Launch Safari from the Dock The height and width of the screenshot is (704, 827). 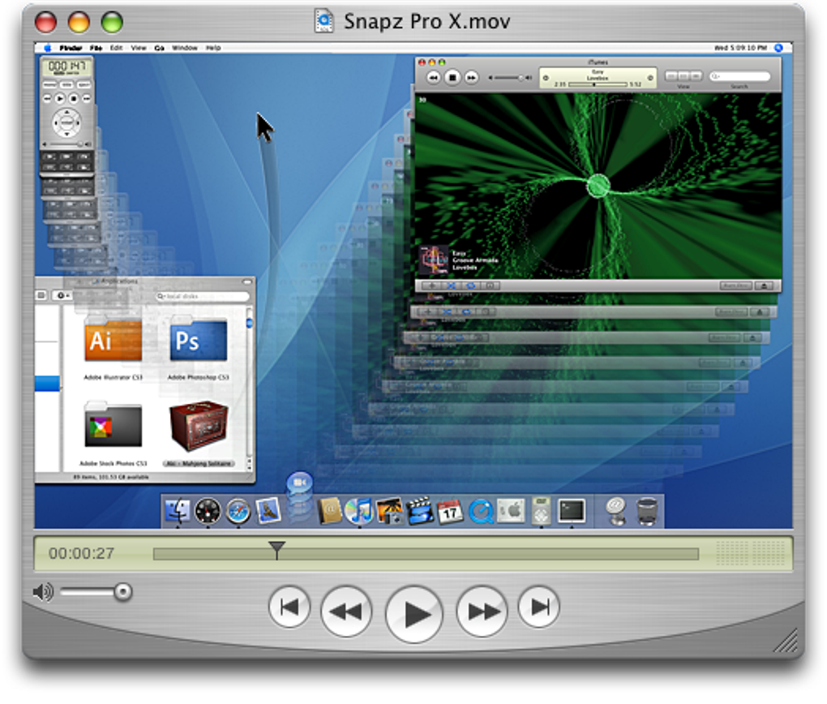[238, 511]
